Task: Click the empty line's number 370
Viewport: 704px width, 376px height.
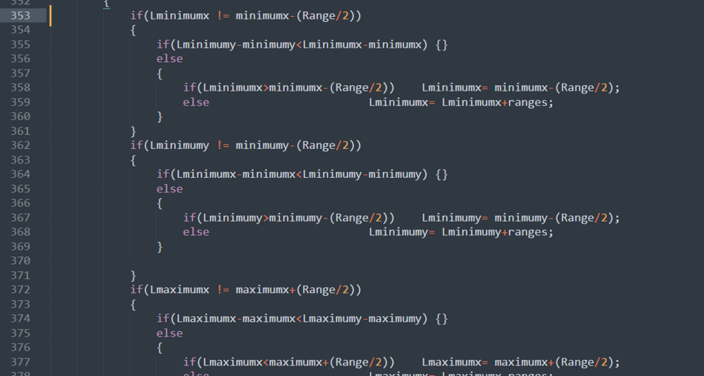Action: tap(20, 260)
